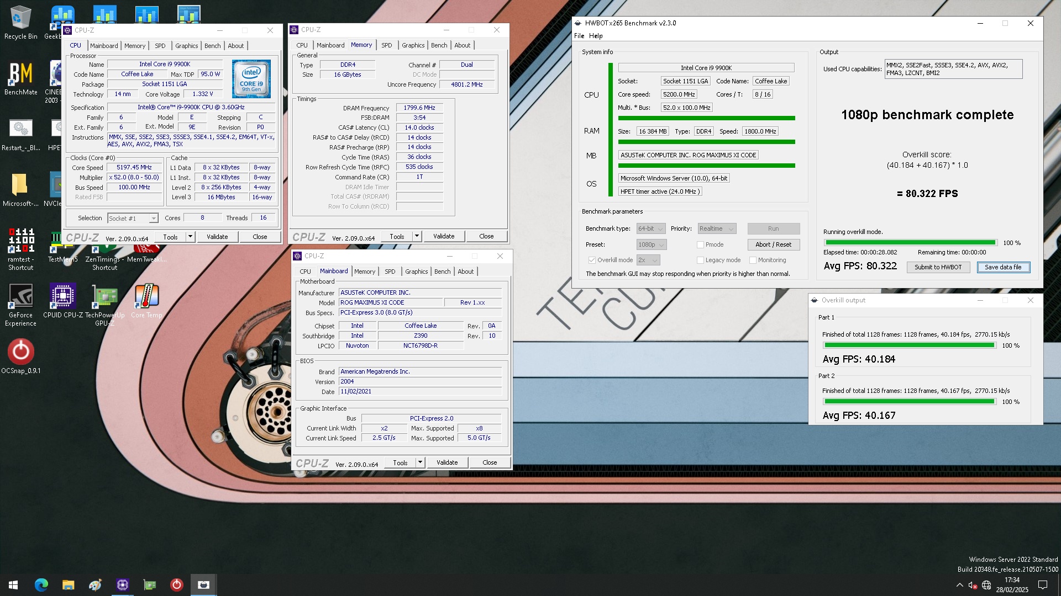Open File Explorer from the taskbar
The height and width of the screenshot is (596, 1061).
click(68, 584)
